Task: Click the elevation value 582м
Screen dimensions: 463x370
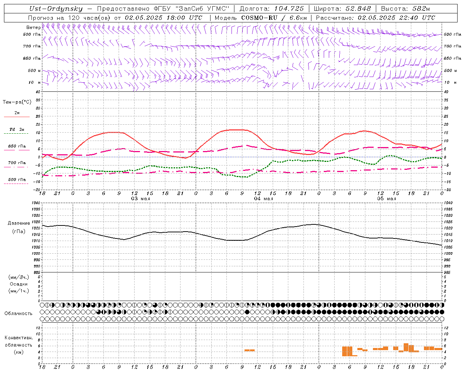Action: pos(421,9)
